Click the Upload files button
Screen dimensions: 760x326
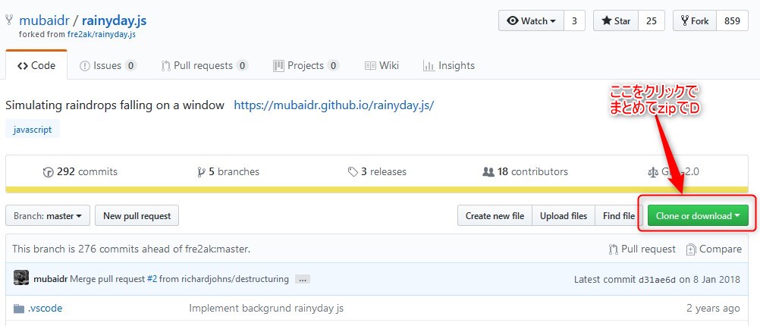pyautogui.click(x=564, y=215)
